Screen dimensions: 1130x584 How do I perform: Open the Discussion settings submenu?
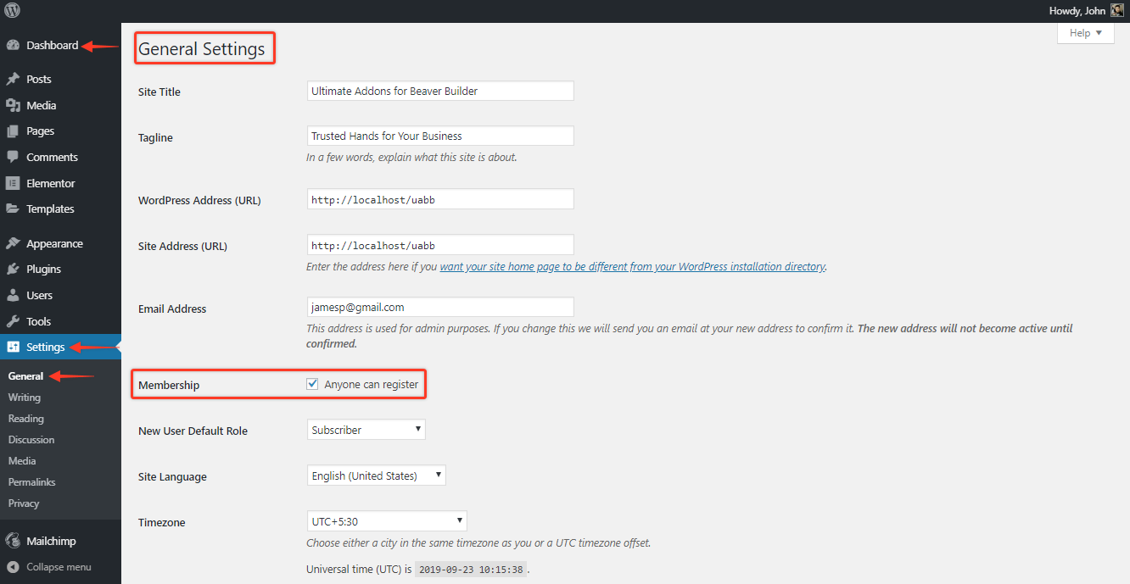tap(31, 440)
